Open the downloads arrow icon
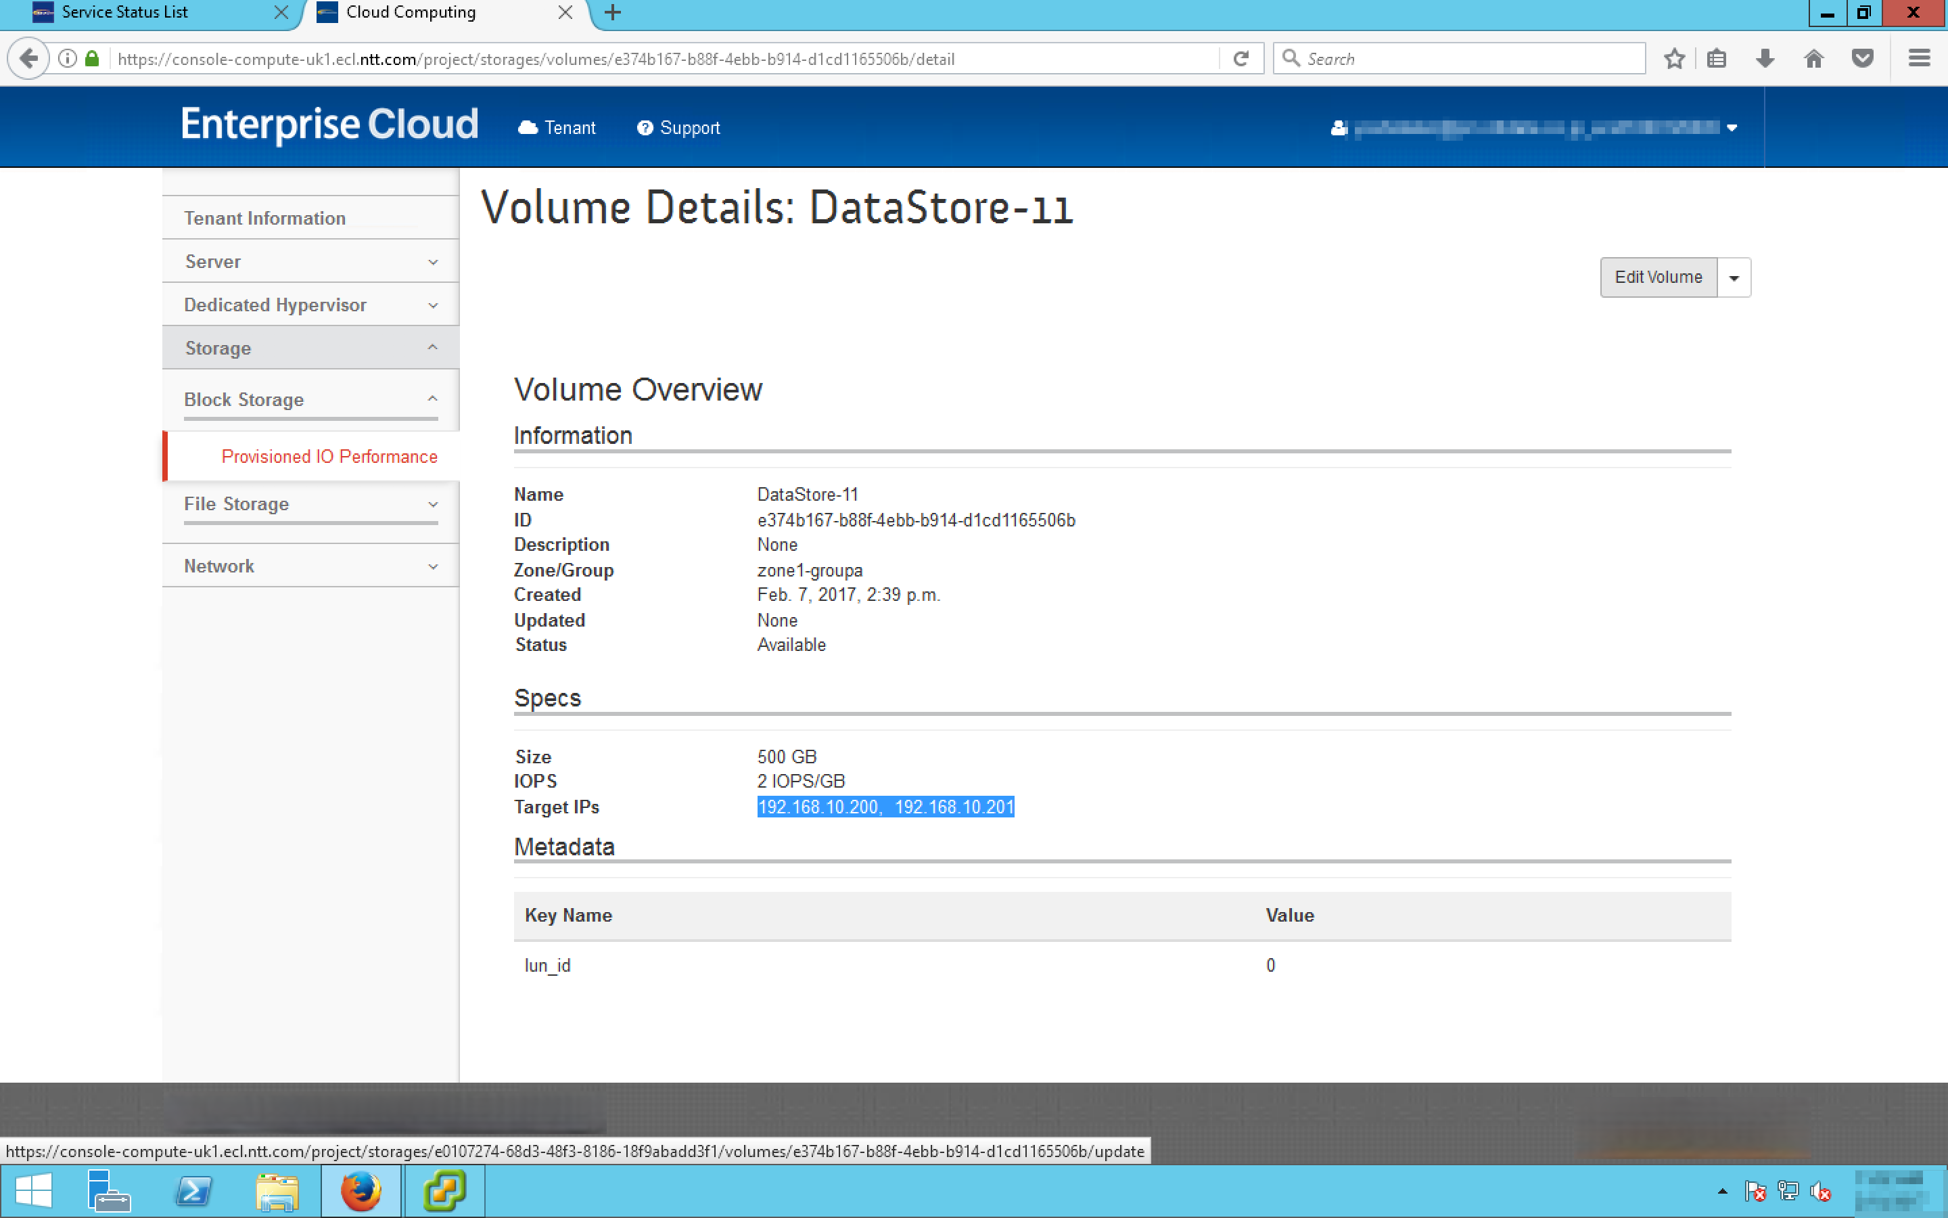The width and height of the screenshot is (1948, 1218). pyautogui.click(x=1765, y=59)
